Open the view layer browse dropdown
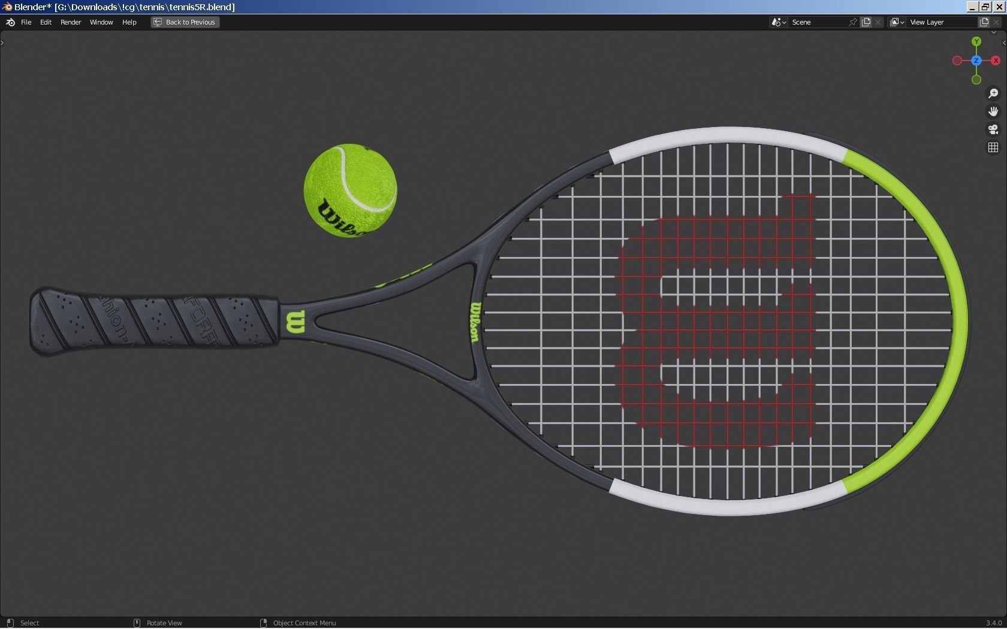This screenshot has width=1007, height=629. pyautogui.click(x=897, y=22)
